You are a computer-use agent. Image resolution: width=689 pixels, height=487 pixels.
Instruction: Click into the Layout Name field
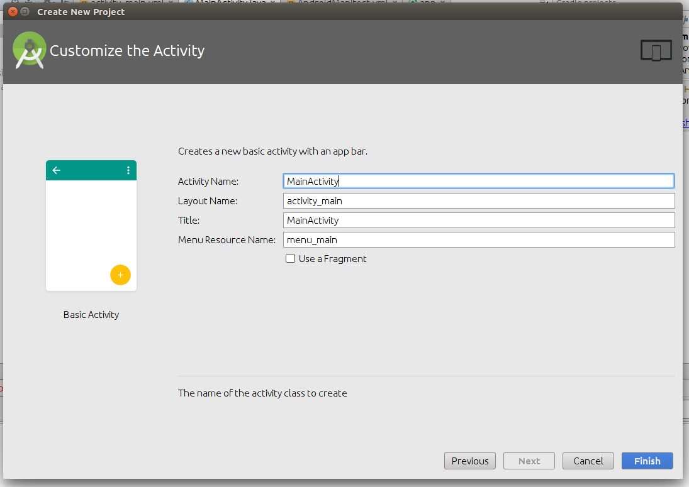click(x=478, y=201)
